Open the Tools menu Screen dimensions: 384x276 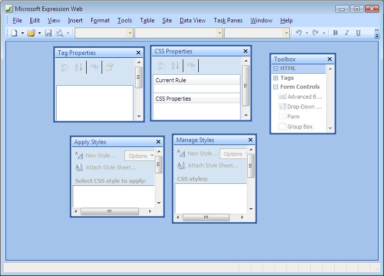(125, 20)
